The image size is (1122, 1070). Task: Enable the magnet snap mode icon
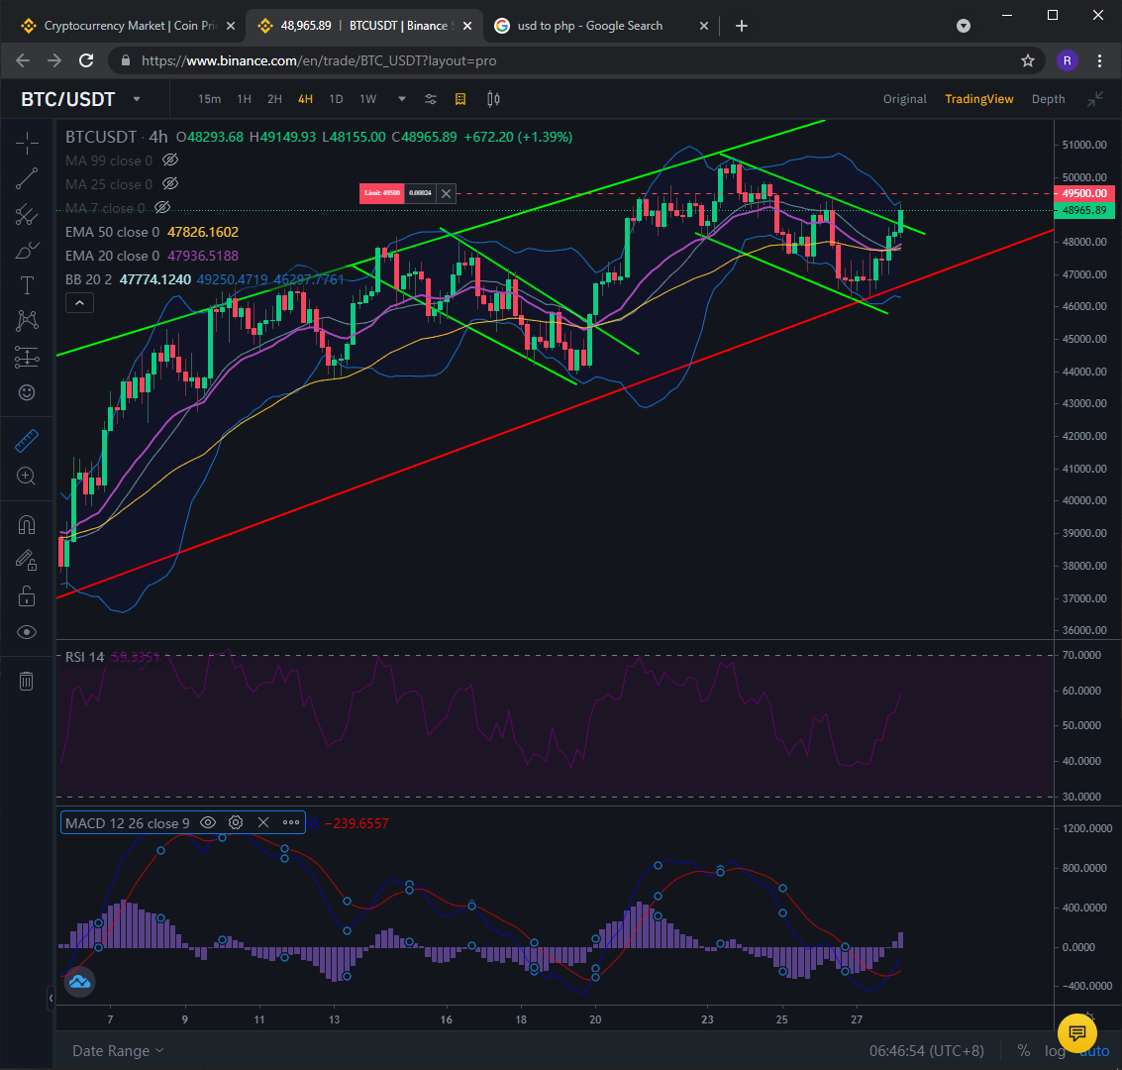27,525
